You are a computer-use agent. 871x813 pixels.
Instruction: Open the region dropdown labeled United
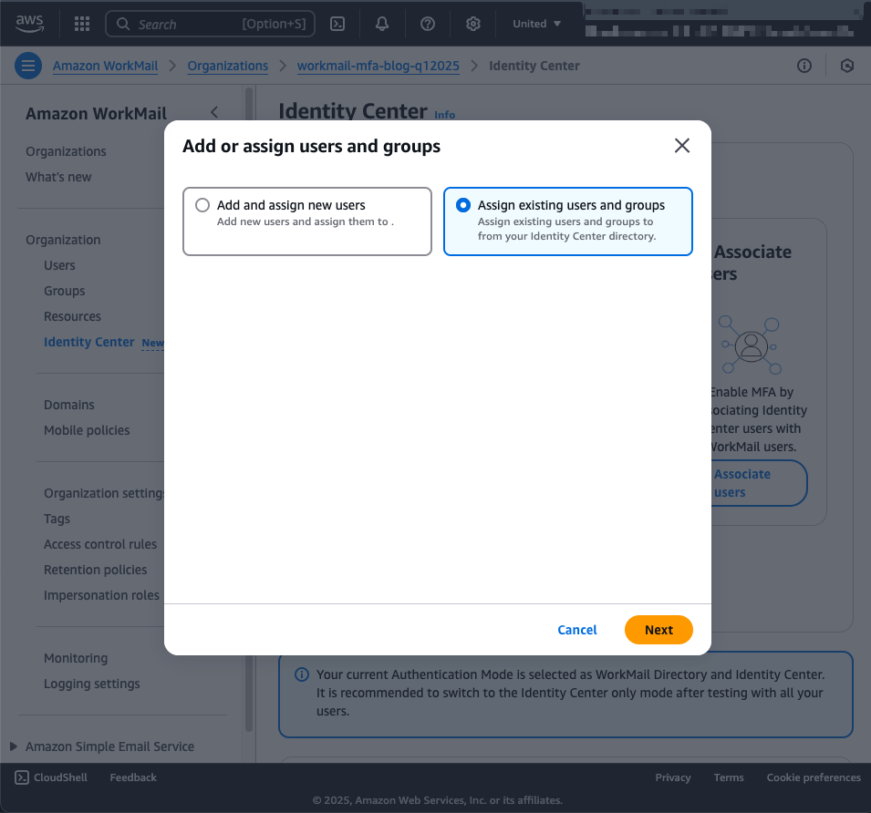click(x=535, y=23)
